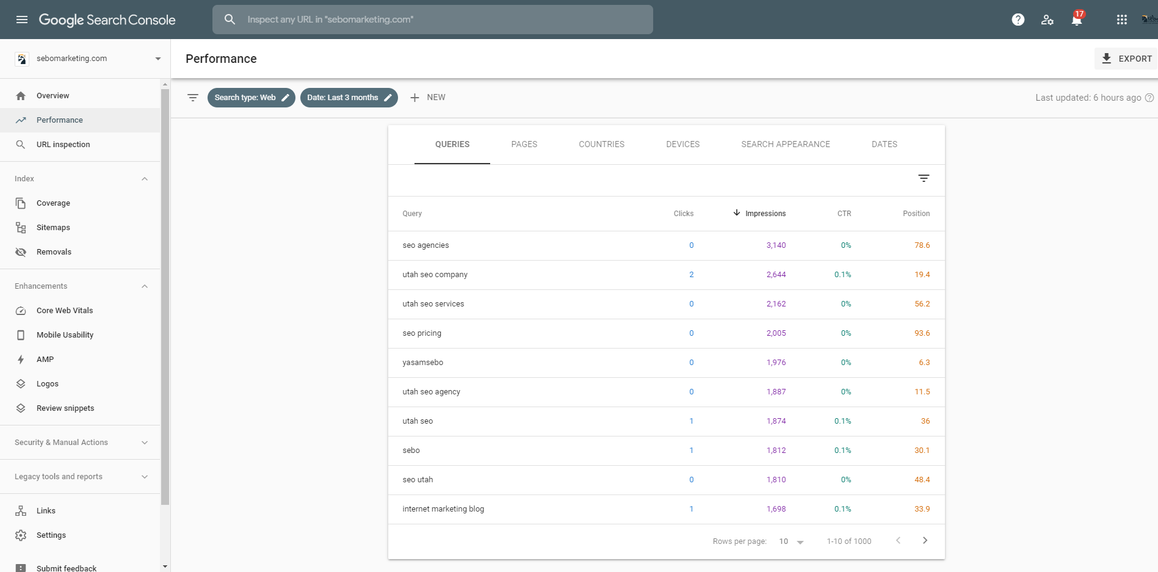Viewport: 1158px width, 572px height.
Task: Open the table filter rows icon
Action: click(x=924, y=178)
